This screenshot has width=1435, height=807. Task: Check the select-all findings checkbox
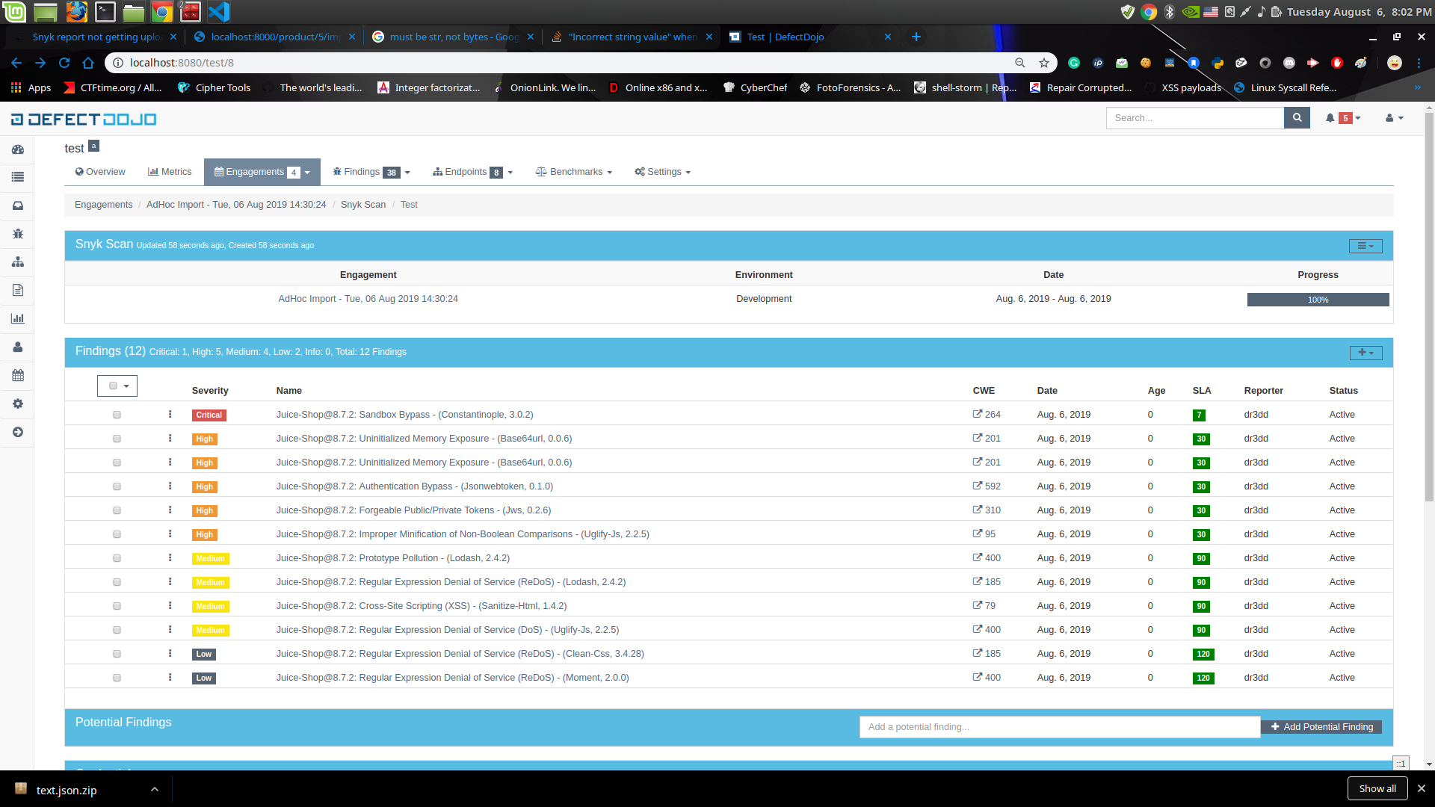point(112,386)
